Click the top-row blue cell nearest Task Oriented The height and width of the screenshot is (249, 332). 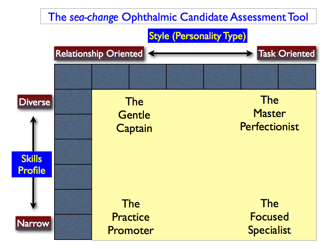(x=297, y=77)
